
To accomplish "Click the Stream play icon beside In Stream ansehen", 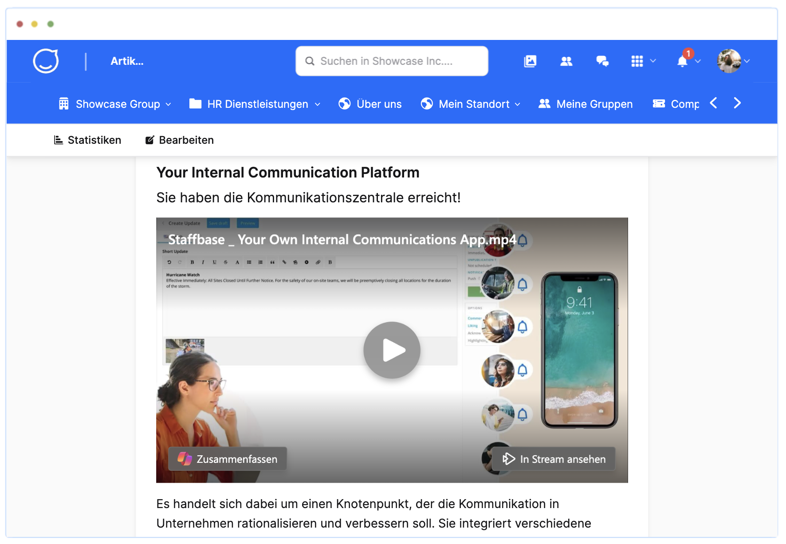I will [x=508, y=459].
